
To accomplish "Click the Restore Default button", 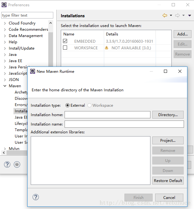I will click(168, 181).
